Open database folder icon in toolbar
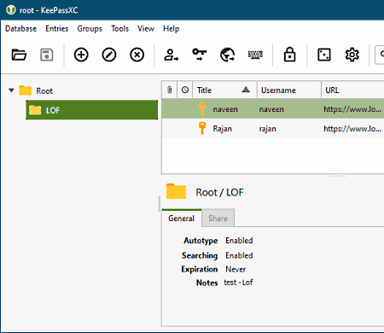The height and width of the screenshot is (333, 384). [19, 55]
